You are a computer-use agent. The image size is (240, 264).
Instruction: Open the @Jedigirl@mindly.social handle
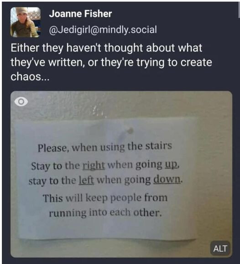point(103,30)
